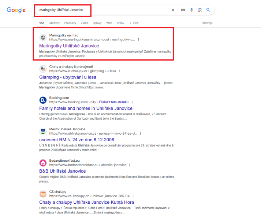Click the cs-chalupy.cz uhlirske-janovice-285-04 URL
The image size is (261, 219).
point(89,196)
